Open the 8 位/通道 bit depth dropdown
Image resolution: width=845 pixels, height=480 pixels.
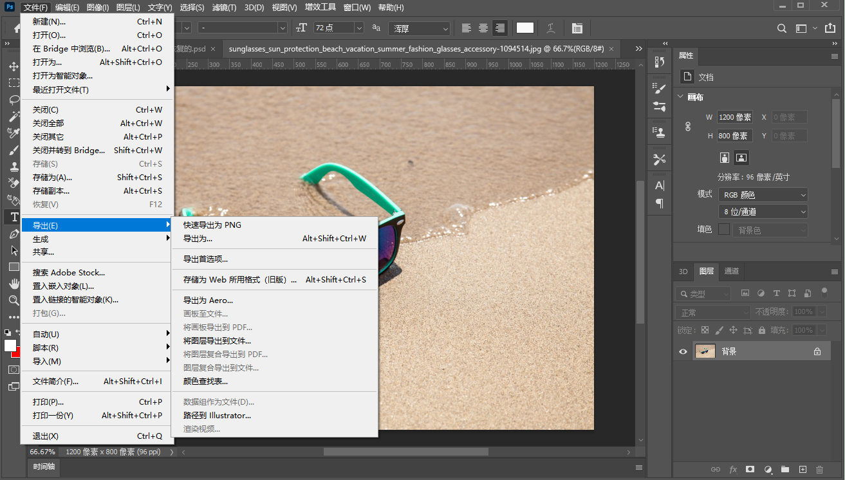[x=763, y=212]
